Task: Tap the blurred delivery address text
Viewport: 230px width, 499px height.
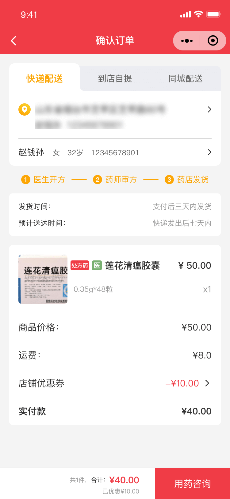Action: 100,116
